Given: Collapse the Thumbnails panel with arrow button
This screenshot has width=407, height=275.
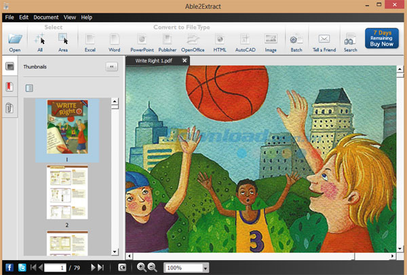Looking at the screenshot, I should (112, 67).
